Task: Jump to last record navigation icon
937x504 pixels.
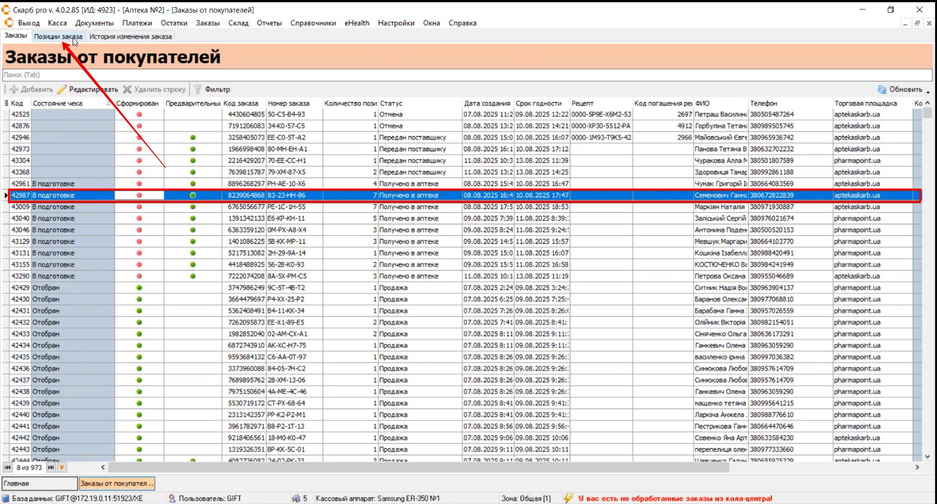Action: click(51, 467)
